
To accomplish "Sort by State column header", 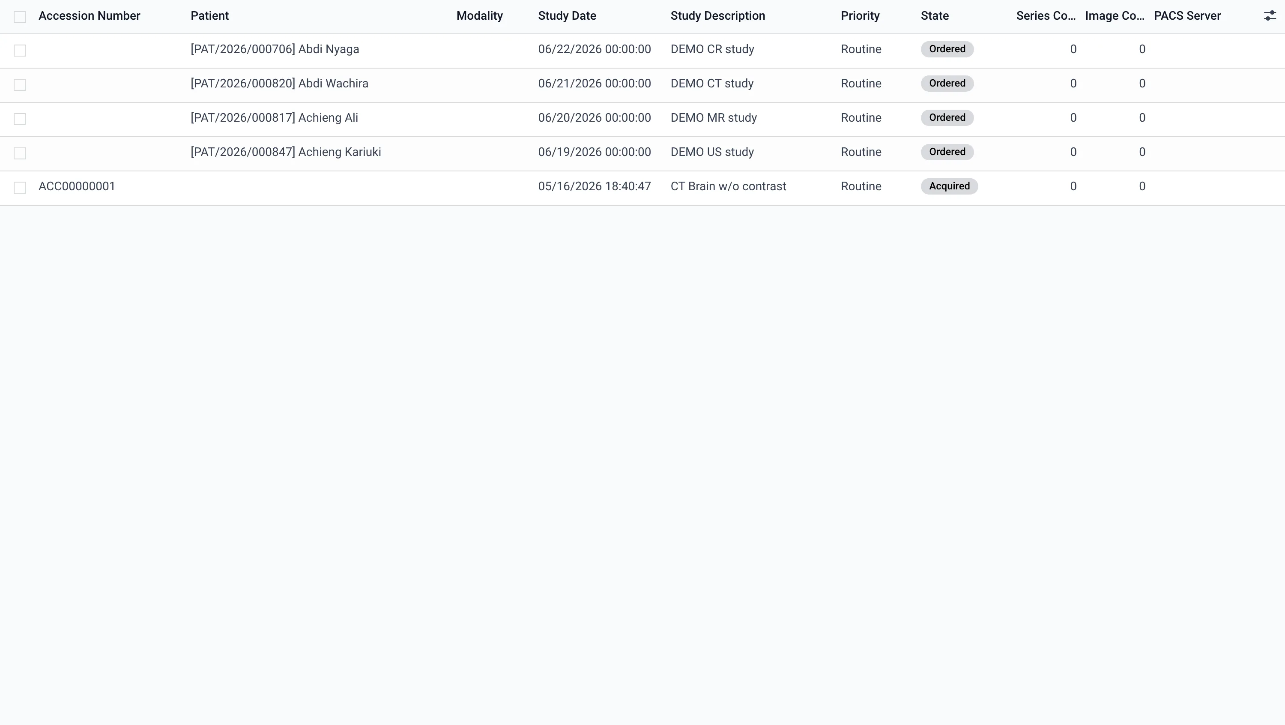I will tap(934, 16).
